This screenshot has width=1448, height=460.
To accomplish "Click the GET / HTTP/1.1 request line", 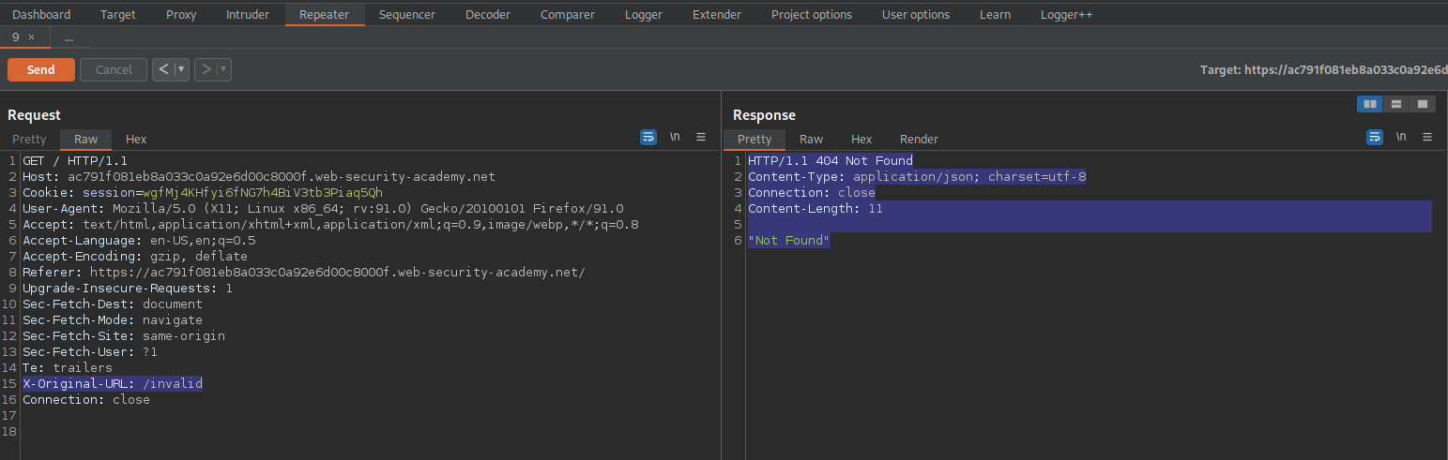I will [75, 161].
